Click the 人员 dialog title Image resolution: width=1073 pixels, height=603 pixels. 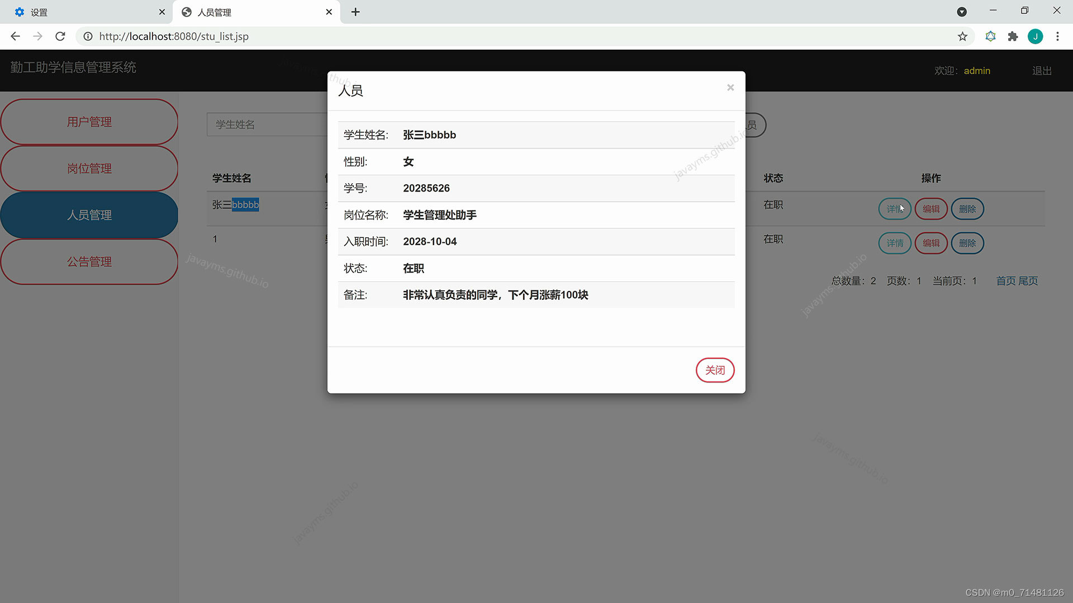(x=350, y=90)
